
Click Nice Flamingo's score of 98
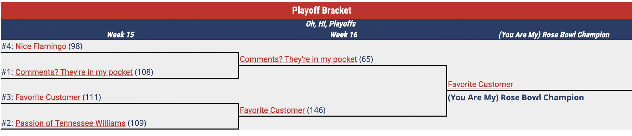coord(75,46)
